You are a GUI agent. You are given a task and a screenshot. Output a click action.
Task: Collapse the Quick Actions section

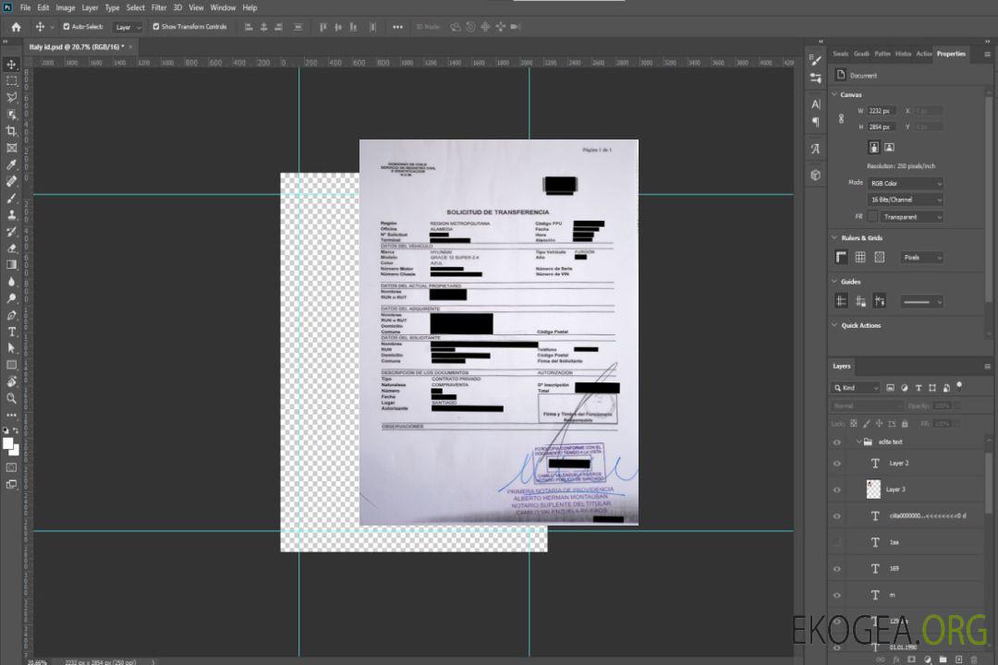(x=834, y=324)
